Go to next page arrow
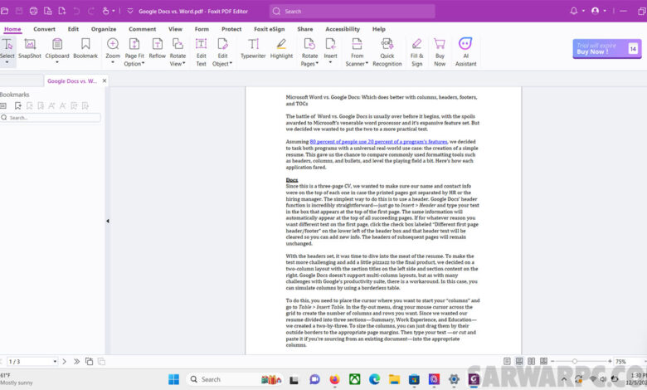 (x=65, y=362)
